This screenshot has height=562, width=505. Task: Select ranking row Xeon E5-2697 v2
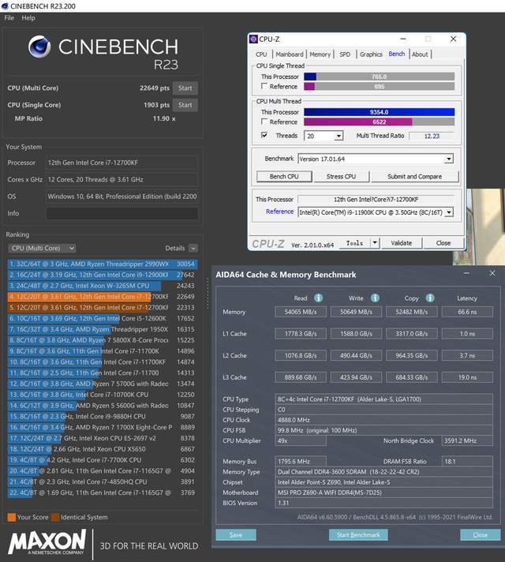103,438
